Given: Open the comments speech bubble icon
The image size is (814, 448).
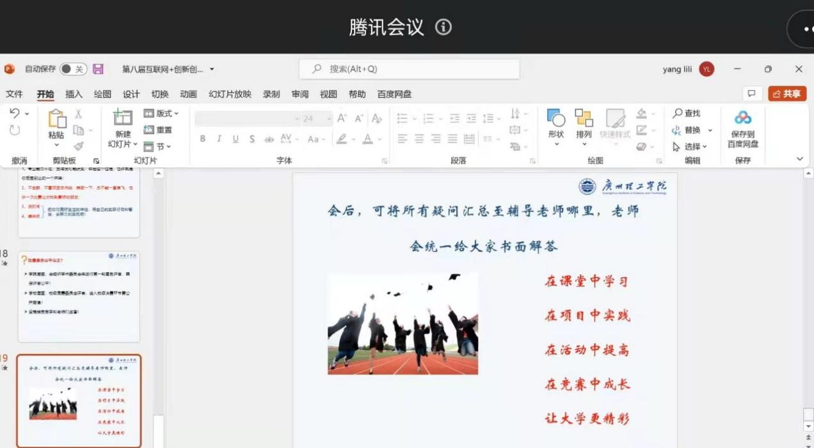Looking at the screenshot, I should click(752, 94).
